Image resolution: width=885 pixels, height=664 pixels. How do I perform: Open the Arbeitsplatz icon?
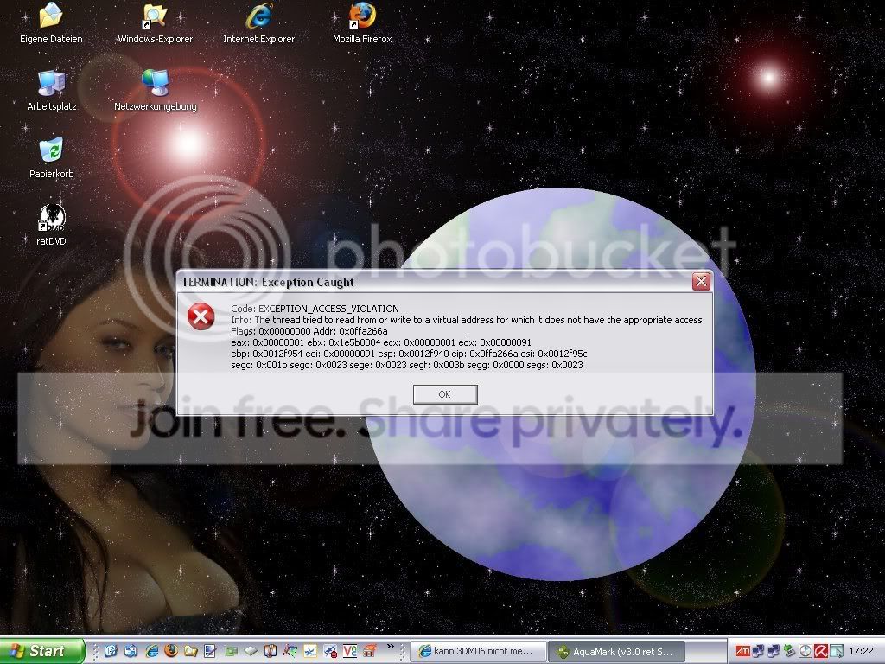51,84
